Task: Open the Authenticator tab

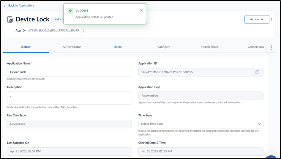Action: pos(72,47)
